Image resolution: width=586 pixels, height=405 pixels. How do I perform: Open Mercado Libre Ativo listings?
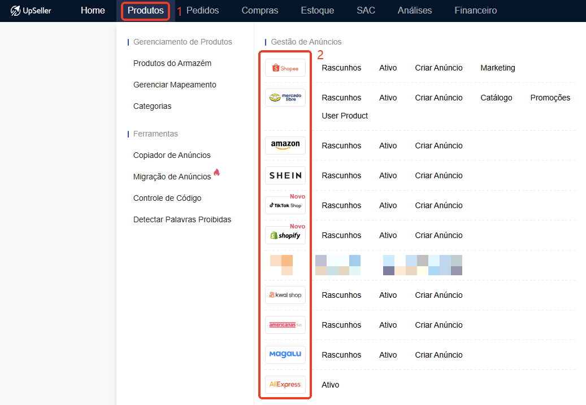pyautogui.click(x=388, y=98)
